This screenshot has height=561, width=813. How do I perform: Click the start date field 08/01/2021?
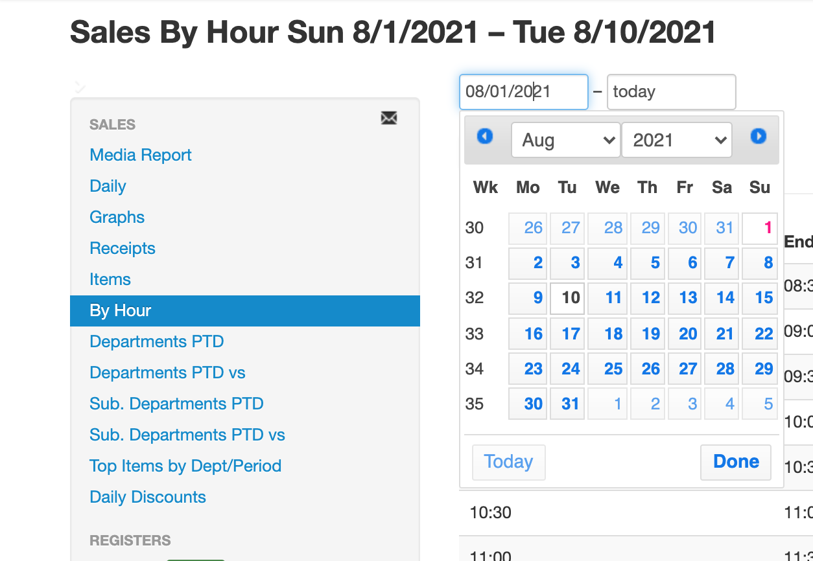[523, 92]
